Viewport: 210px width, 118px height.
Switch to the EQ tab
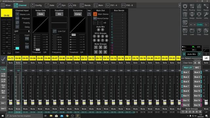pyautogui.click(x=72, y=5)
